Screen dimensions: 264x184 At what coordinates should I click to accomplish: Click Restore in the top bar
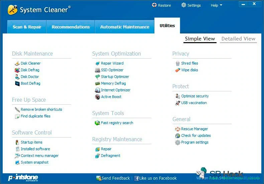[x=161, y=5]
